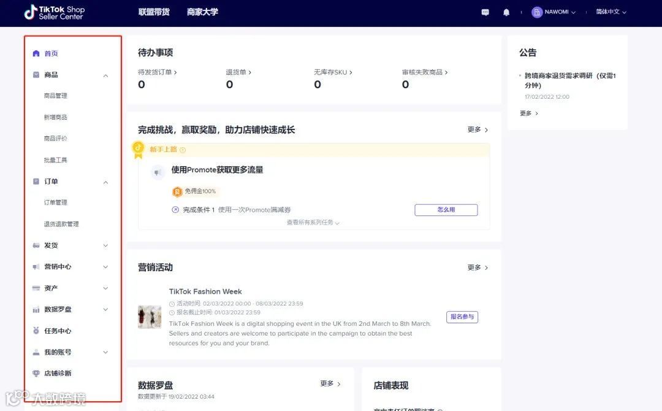This screenshot has height=411, width=662.
Task: Click the home icon beside 首页
Action: point(36,53)
